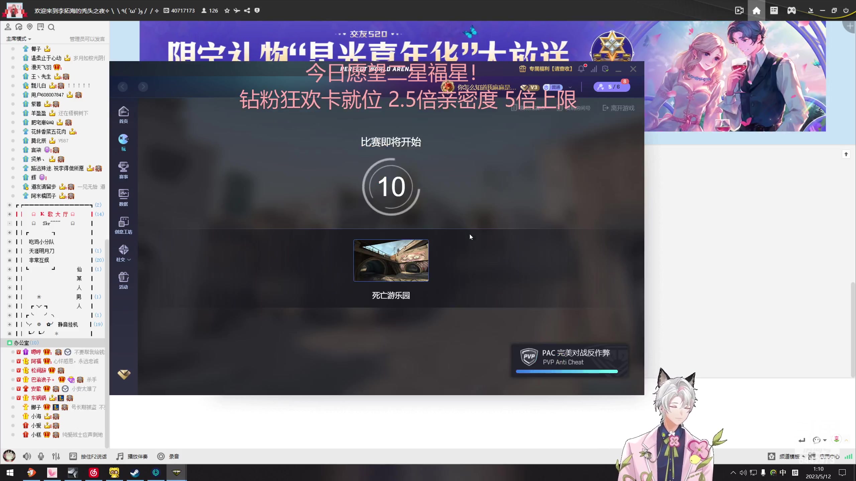The image size is (856, 481).
Task: Open the 5/6 party members icon
Action: coord(611,87)
